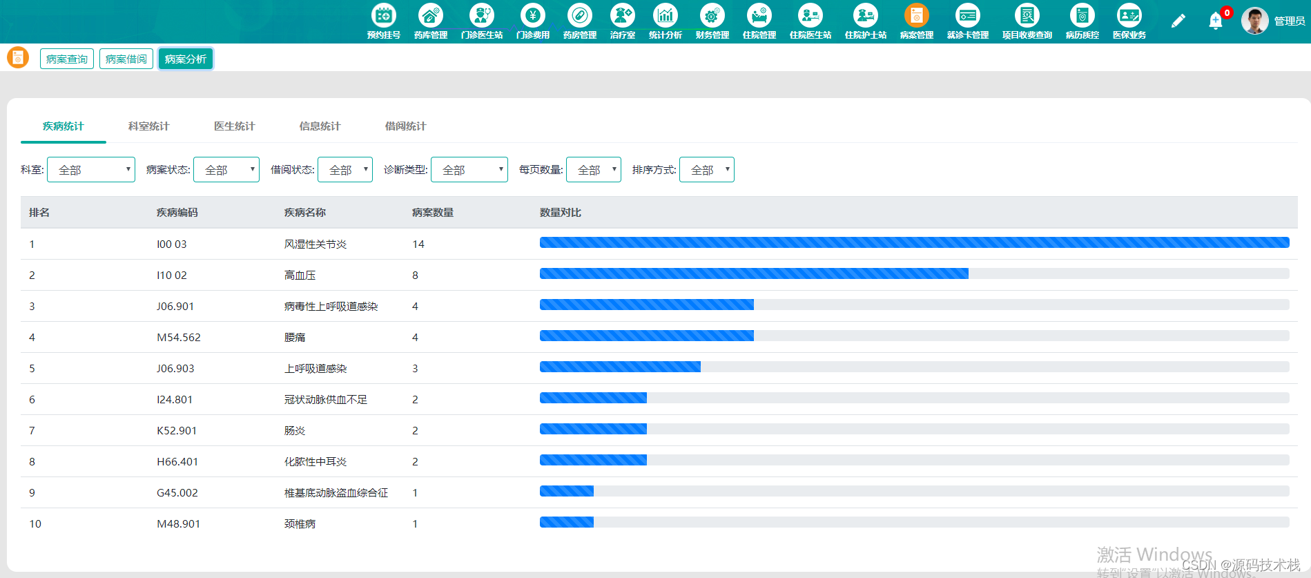
Task: Click the 疾病名称 column header
Action: coord(305,213)
